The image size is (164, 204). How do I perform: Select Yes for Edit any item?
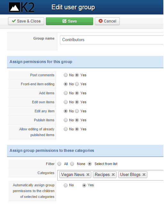77,111
